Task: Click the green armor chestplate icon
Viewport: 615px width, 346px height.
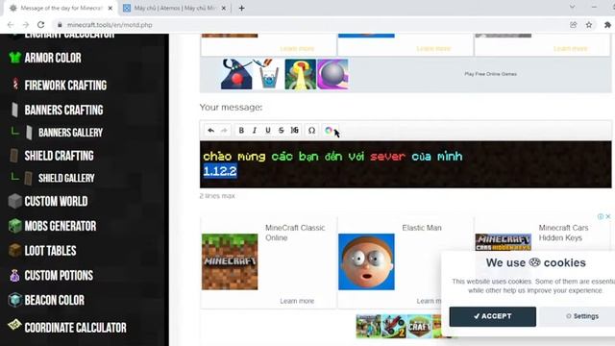Action: [15, 58]
